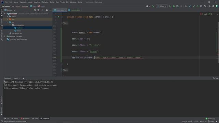The width and height of the screenshot is (219, 123).
Task: Toggle the Commit tool window side tab
Action: [x=1, y=23]
